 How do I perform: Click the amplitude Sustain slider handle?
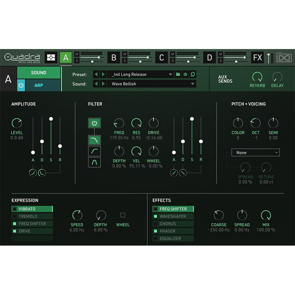(51, 118)
